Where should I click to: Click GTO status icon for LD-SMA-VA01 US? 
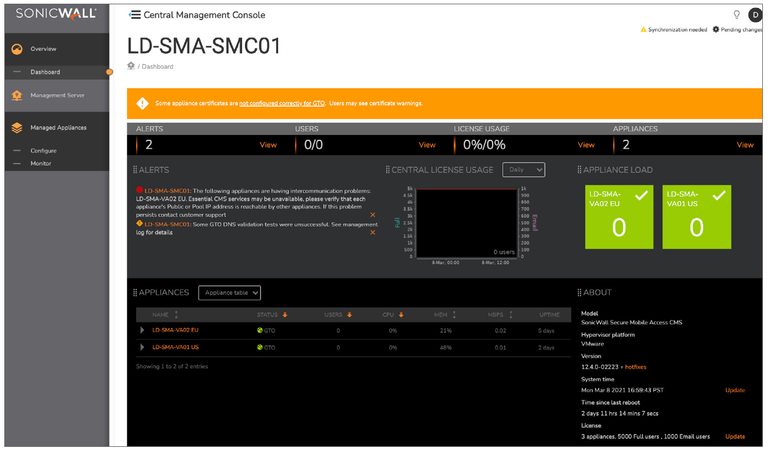tap(260, 348)
